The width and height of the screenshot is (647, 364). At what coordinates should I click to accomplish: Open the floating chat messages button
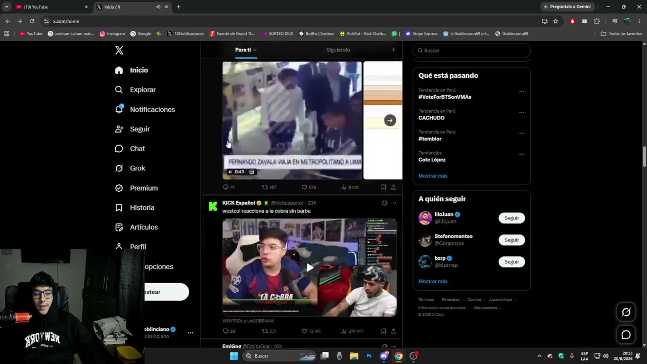626,335
